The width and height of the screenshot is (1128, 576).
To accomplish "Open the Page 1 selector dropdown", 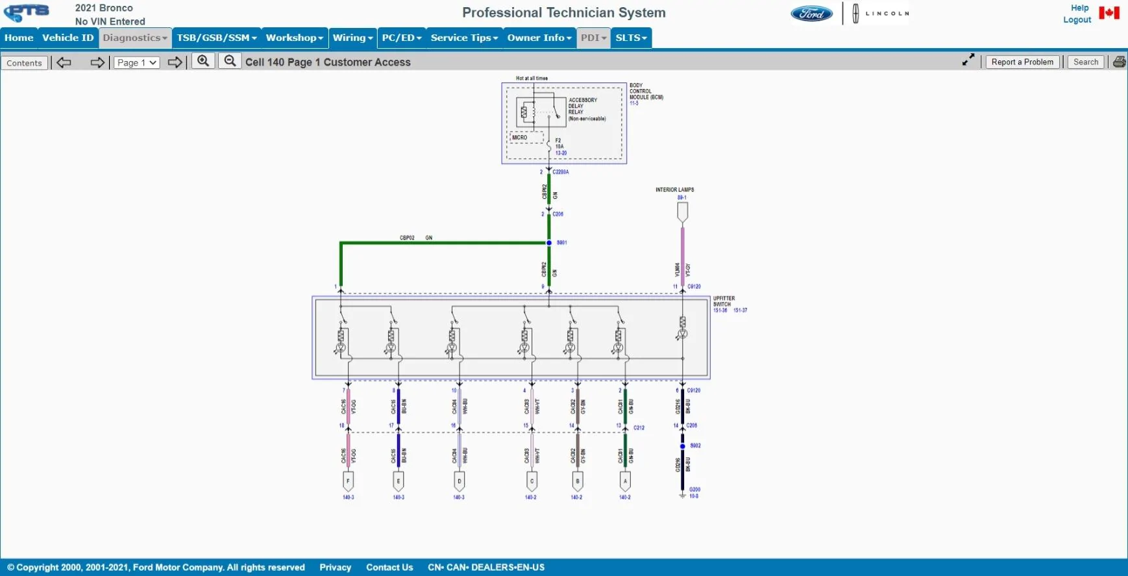I will coord(137,62).
